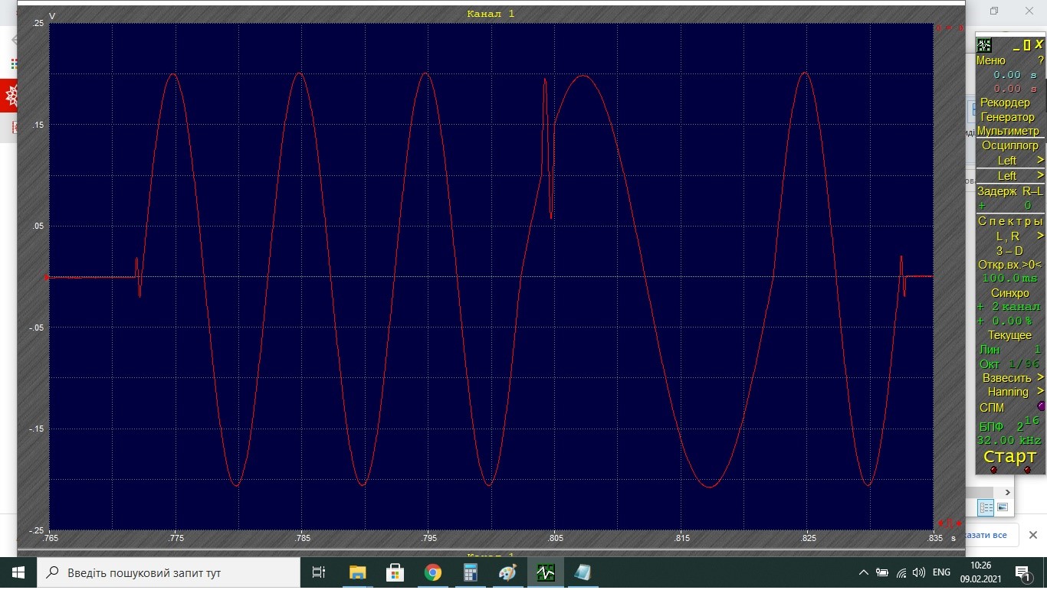This screenshot has height=590, width=1047.
Task: Switch to details list view icon
Action: (986, 507)
